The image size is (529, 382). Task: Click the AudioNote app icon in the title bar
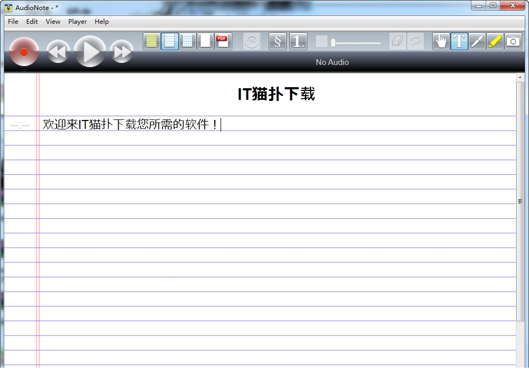click(x=8, y=7)
